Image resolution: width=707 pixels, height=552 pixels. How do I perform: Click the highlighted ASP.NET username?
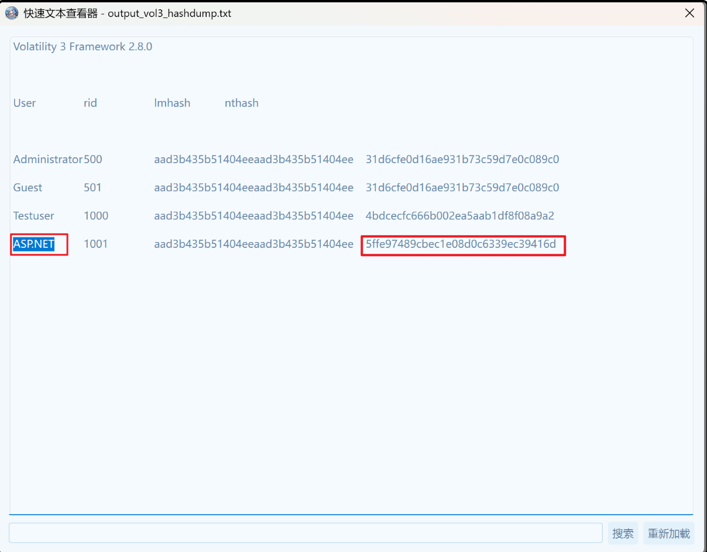[x=34, y=244]
